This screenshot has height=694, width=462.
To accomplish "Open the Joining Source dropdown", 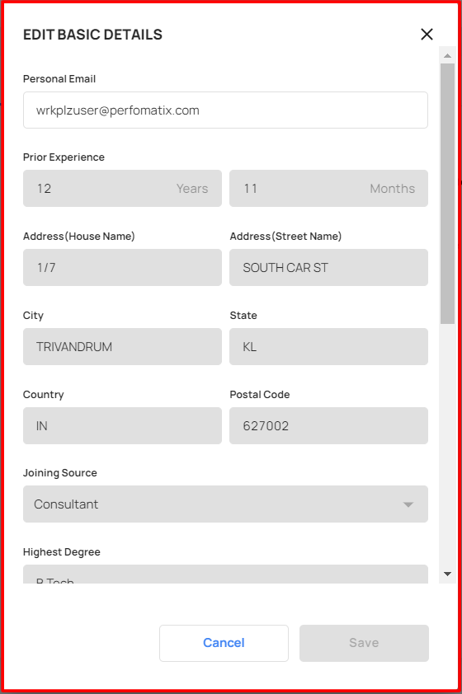I will tap(225, 504).
